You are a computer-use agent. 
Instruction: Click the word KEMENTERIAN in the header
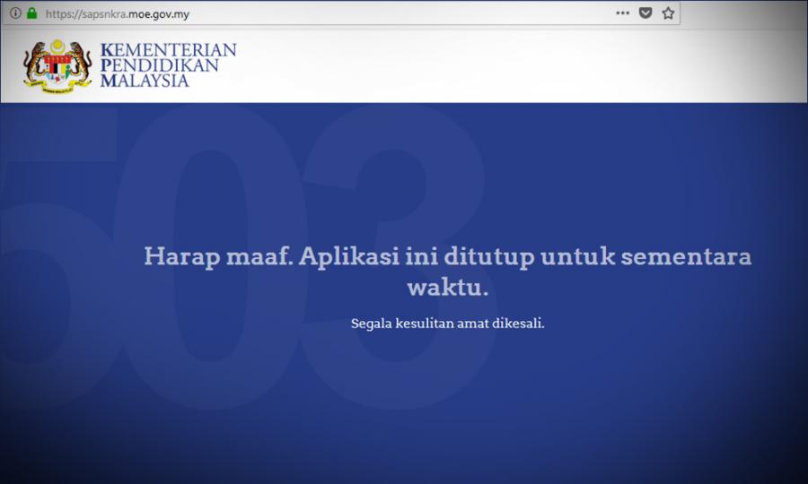(169, 49)
